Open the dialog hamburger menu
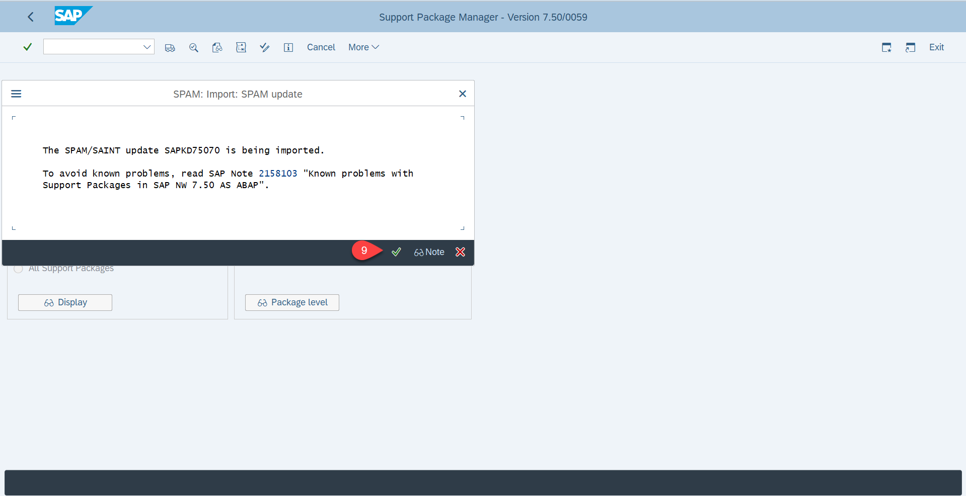This screenshot has width=966, height=496. click(16, 94)
